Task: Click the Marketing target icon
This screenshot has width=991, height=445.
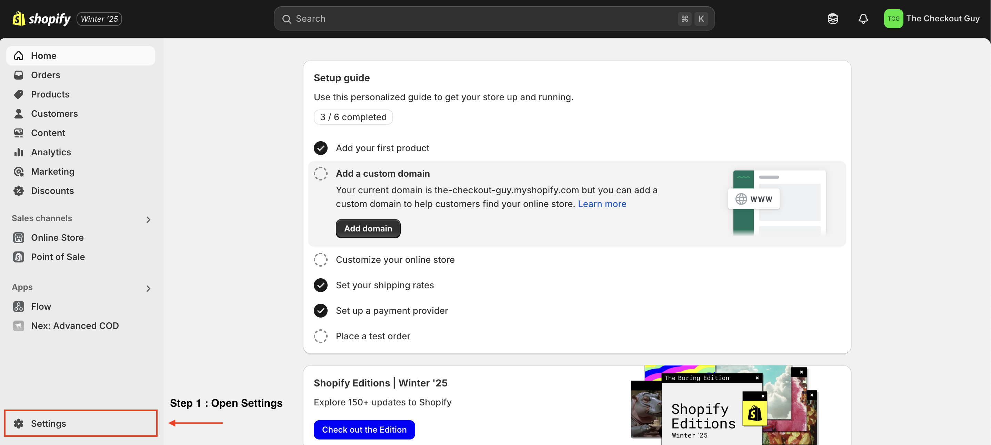Action: (19, 172)
